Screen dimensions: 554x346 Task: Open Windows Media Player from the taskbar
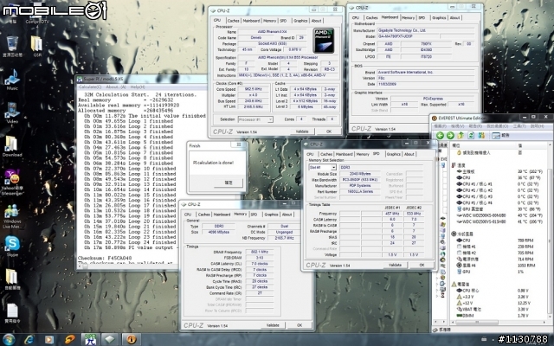click(x=49, y=339)
